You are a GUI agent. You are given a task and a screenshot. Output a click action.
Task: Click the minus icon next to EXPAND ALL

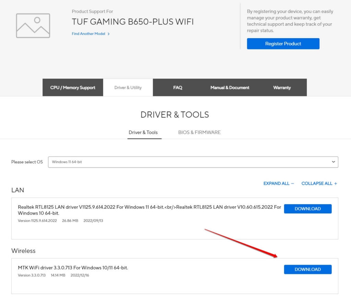[292, 184]
